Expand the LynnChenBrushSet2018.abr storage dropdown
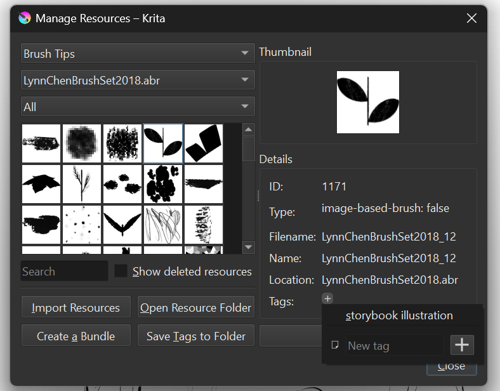 pos(138,80)
